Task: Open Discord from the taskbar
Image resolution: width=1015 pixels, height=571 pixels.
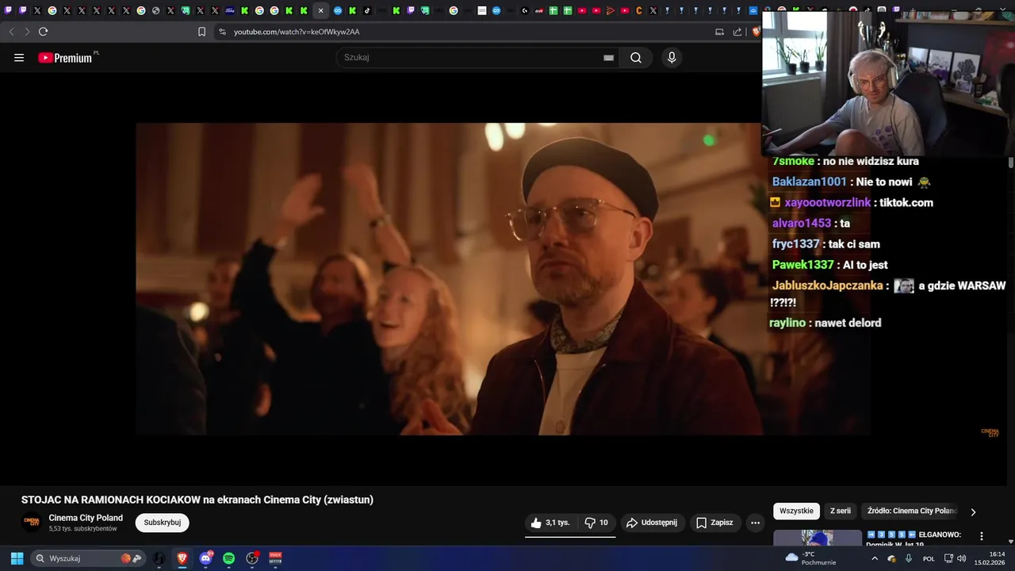Action: [x=206, y=558]
